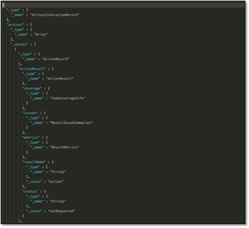Click the "action" value under resultName
Screen dimensions: 249x228
[x=56, y=182]
